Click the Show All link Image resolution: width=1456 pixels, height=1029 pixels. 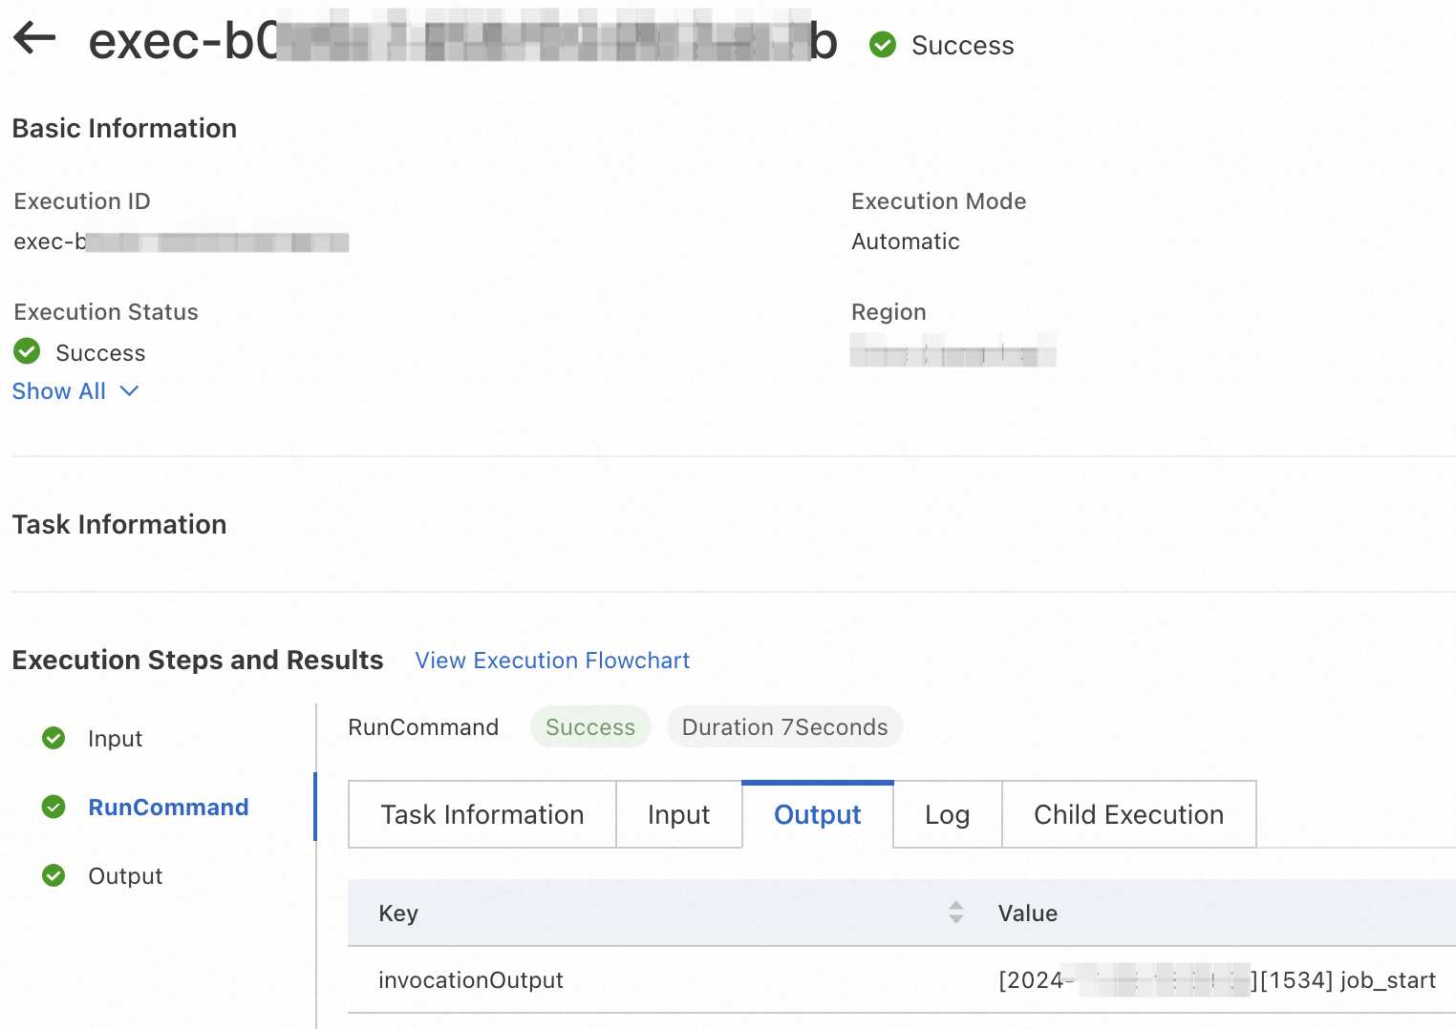tap(59, 391)
